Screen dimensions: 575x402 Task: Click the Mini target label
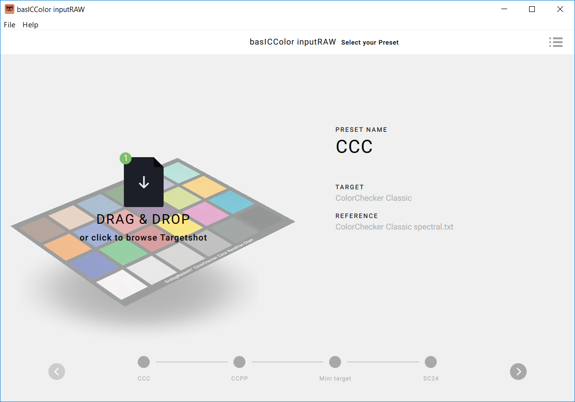[335, 379]
